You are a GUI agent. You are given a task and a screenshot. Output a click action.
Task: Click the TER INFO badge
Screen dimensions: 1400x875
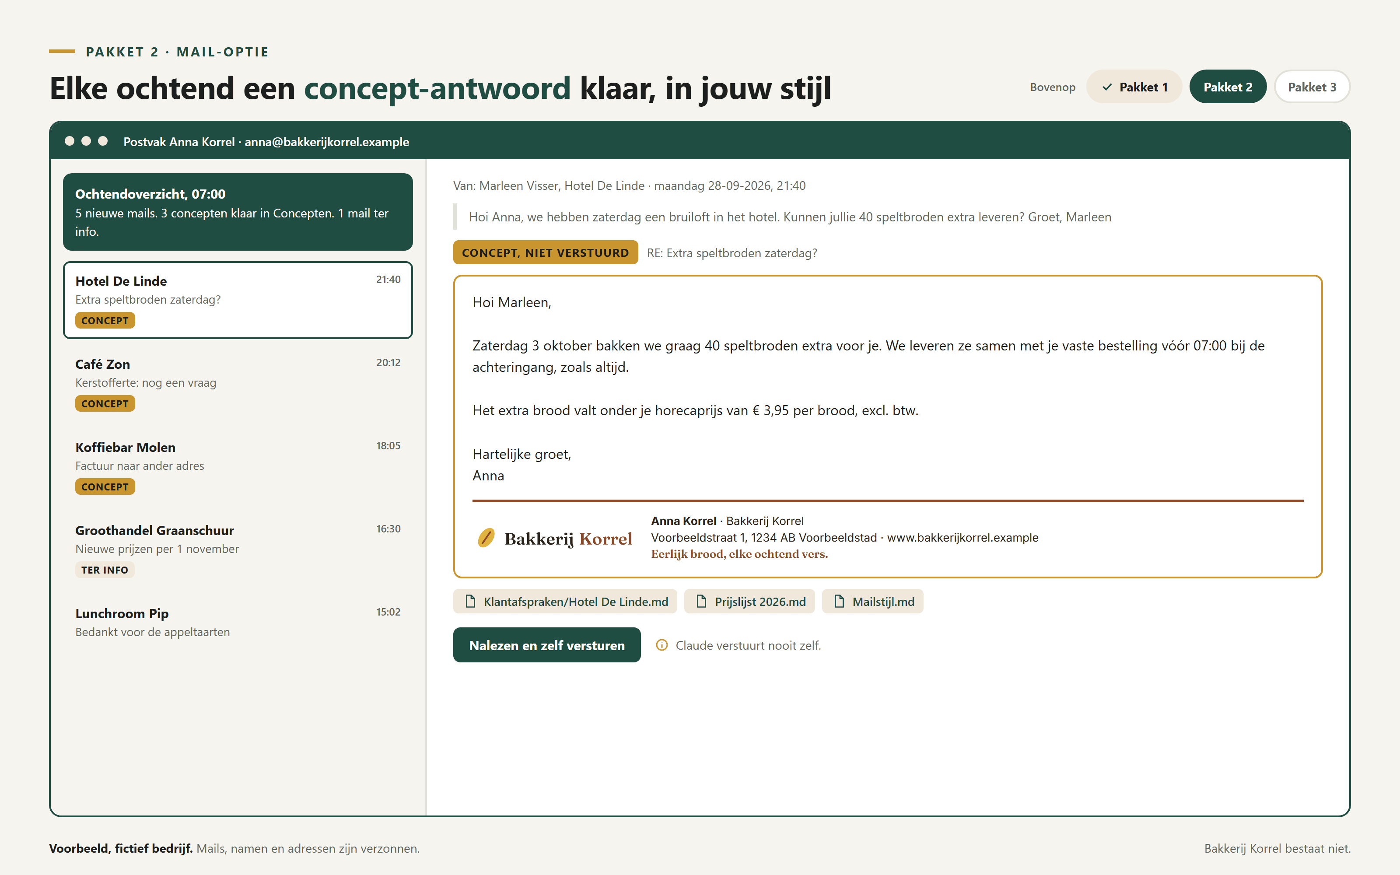coord(105,570)
